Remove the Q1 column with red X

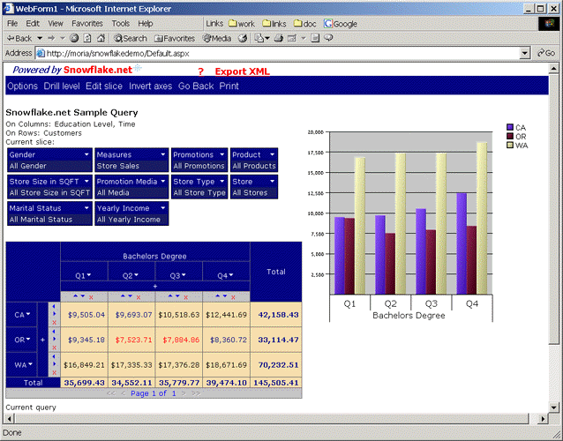(x=91, y=297)
